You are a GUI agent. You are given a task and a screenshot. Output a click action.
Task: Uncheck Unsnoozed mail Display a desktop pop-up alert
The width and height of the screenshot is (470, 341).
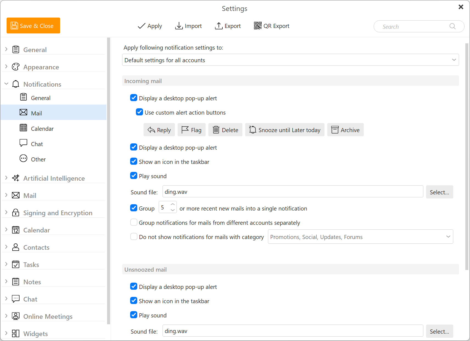(134, 286)
